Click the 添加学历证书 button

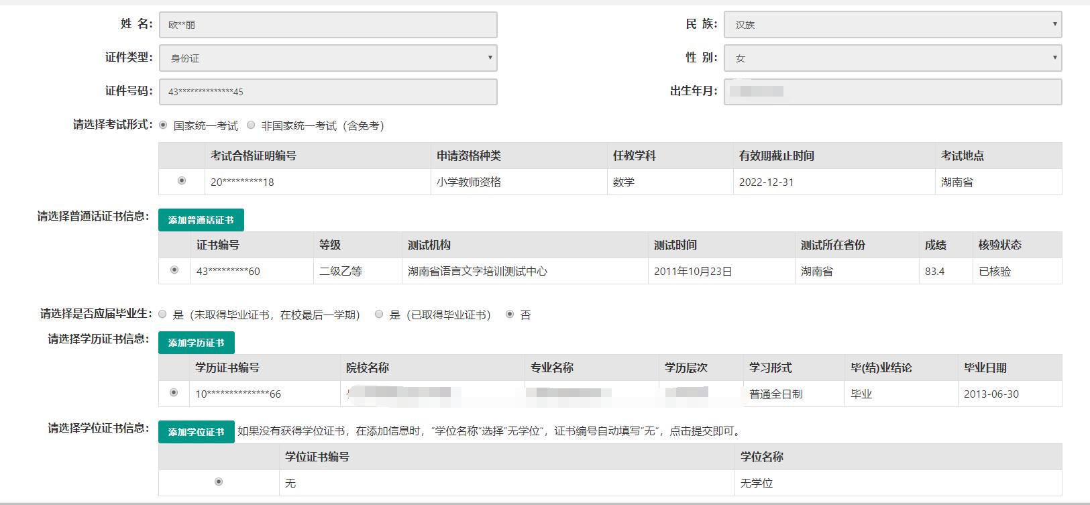197,343
